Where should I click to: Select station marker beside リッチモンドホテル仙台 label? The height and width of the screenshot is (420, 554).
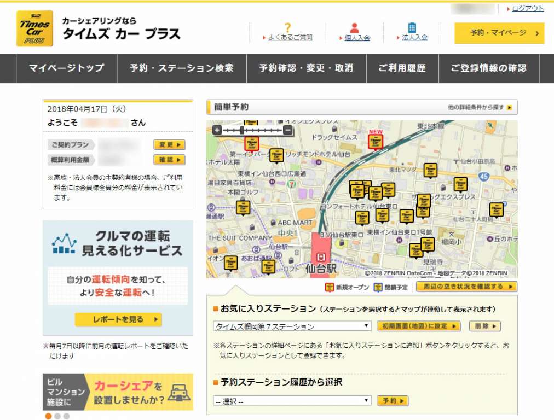276,156
